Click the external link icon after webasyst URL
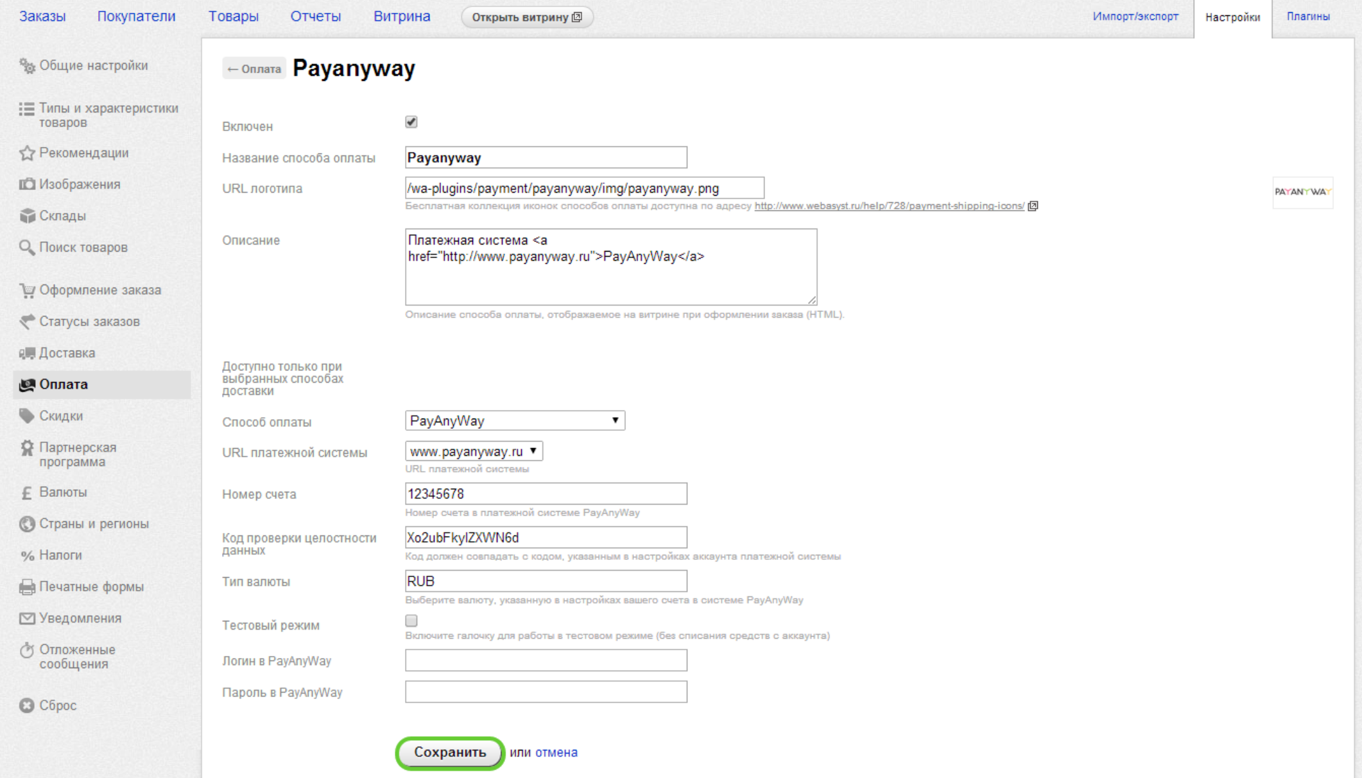The height and width of the screenshot is (778, 1362). pos(1033,206)
